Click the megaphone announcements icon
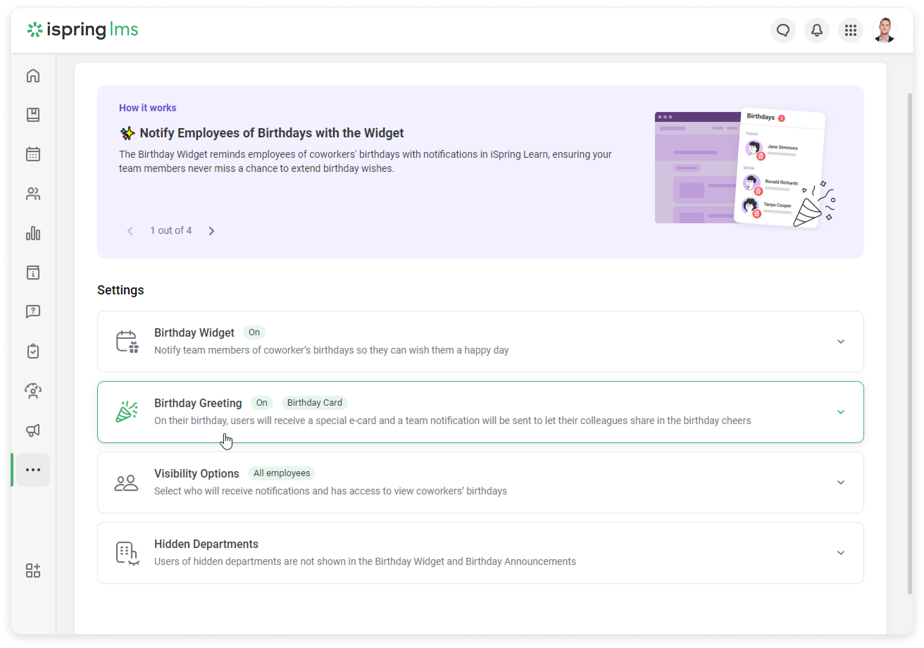This screenshot has height=648, width=924. pos(33,430)
